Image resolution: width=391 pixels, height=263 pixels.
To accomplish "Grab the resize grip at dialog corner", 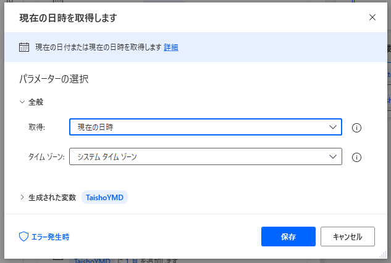I will tap(382, 255).
